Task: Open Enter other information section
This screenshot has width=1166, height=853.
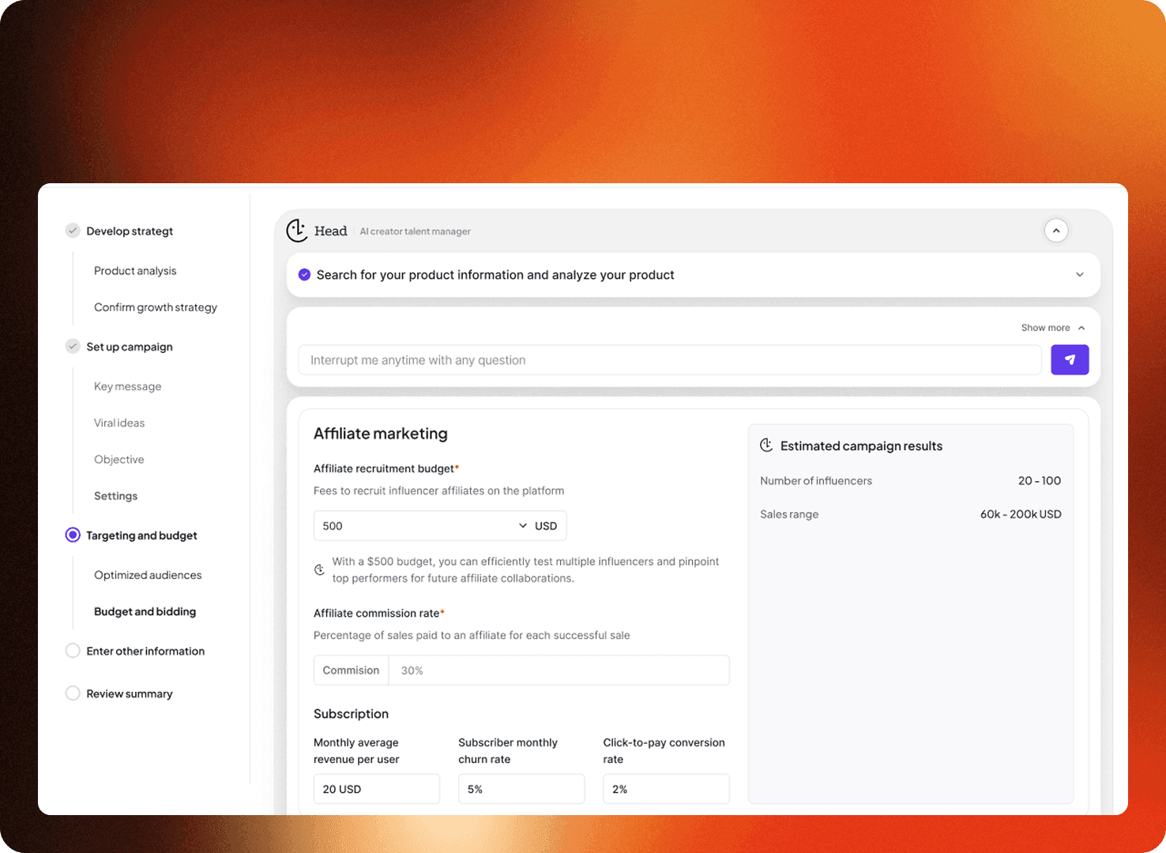Action: pyautogui.click(x=145, y=652)
